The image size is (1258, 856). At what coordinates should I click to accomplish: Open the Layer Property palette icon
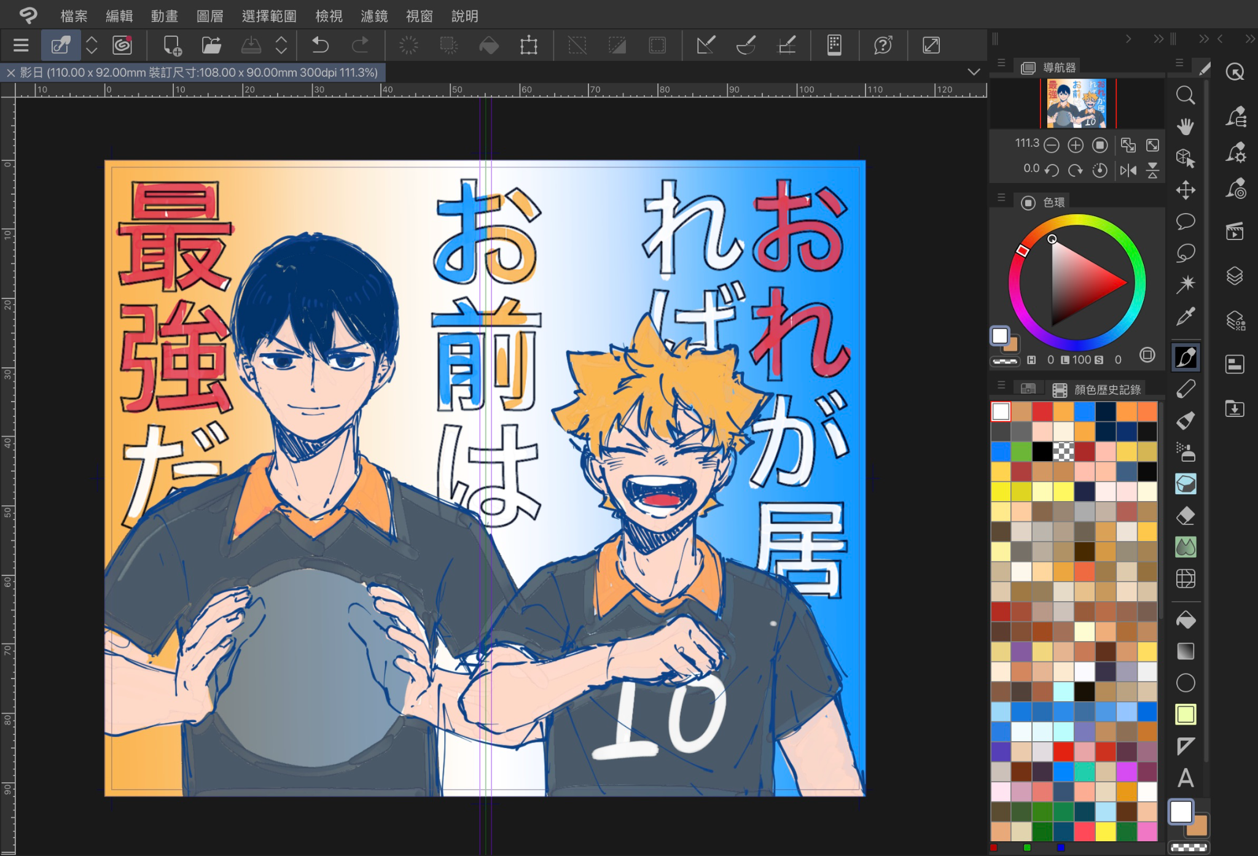(x=1235, y=365)
